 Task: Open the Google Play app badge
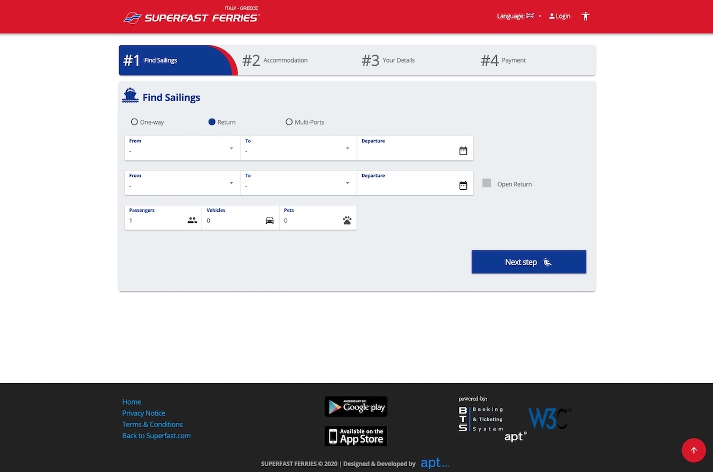coord(356,406)
